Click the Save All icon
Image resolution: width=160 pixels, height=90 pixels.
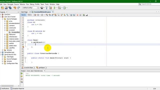10,8
